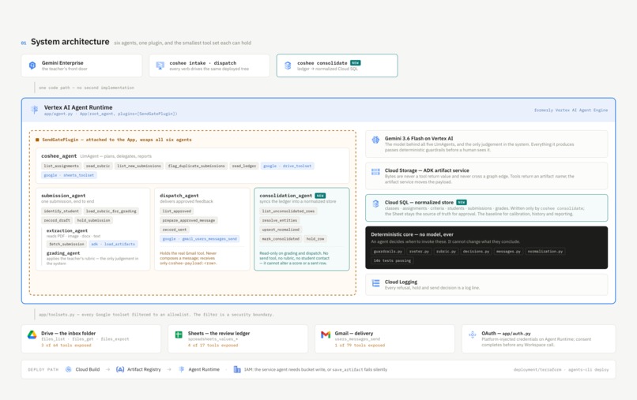
Task: Click NEW badge on coshee consolidate card
Action: [355, 63]
